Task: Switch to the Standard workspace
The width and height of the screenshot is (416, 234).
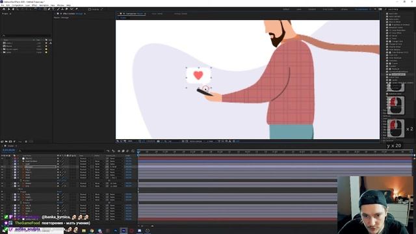Action: (x=312, y=9)
